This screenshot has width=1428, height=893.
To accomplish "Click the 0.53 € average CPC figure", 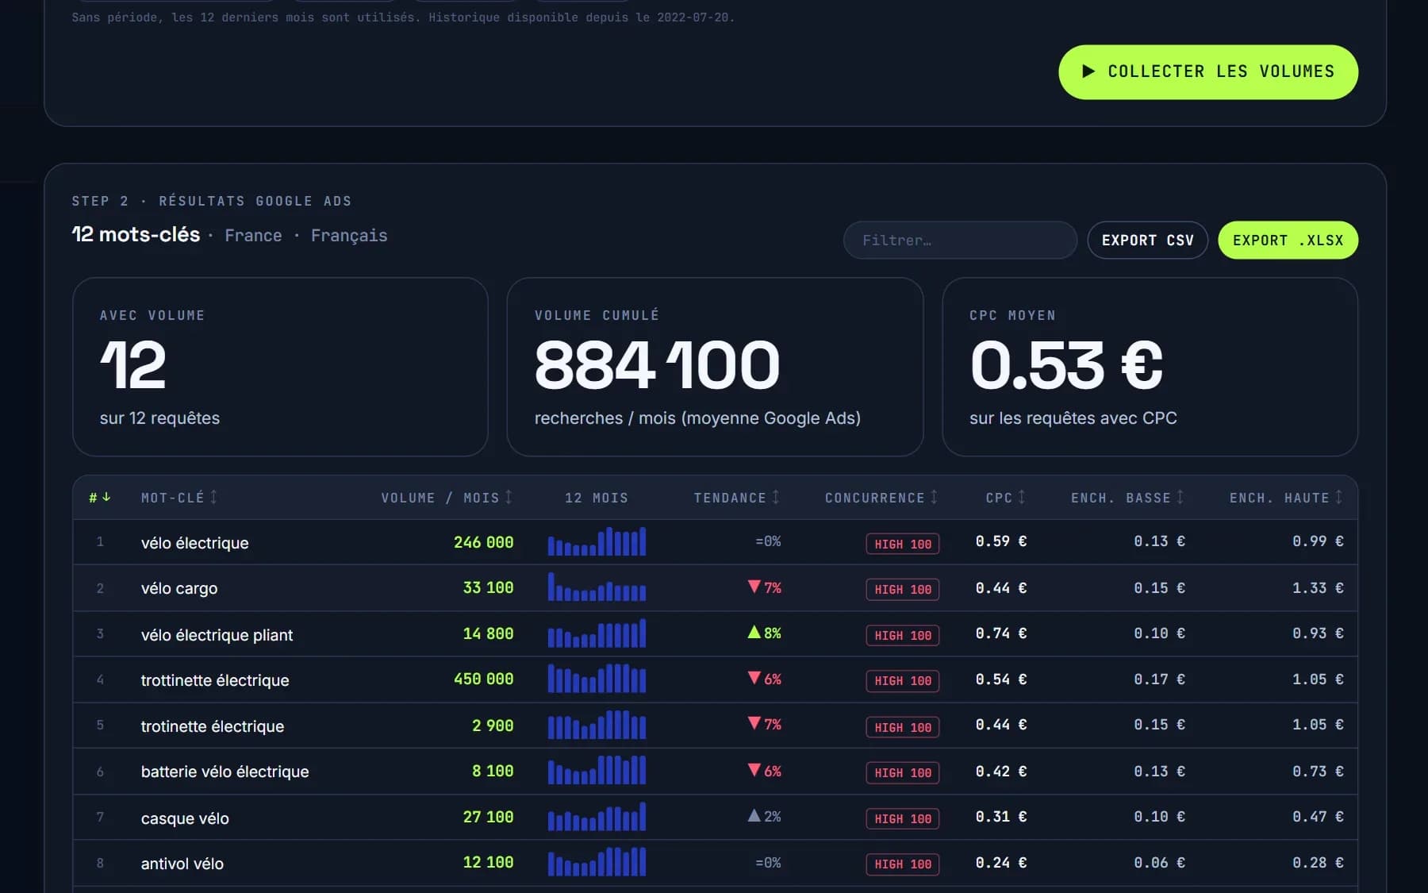I will point(1066,365).
